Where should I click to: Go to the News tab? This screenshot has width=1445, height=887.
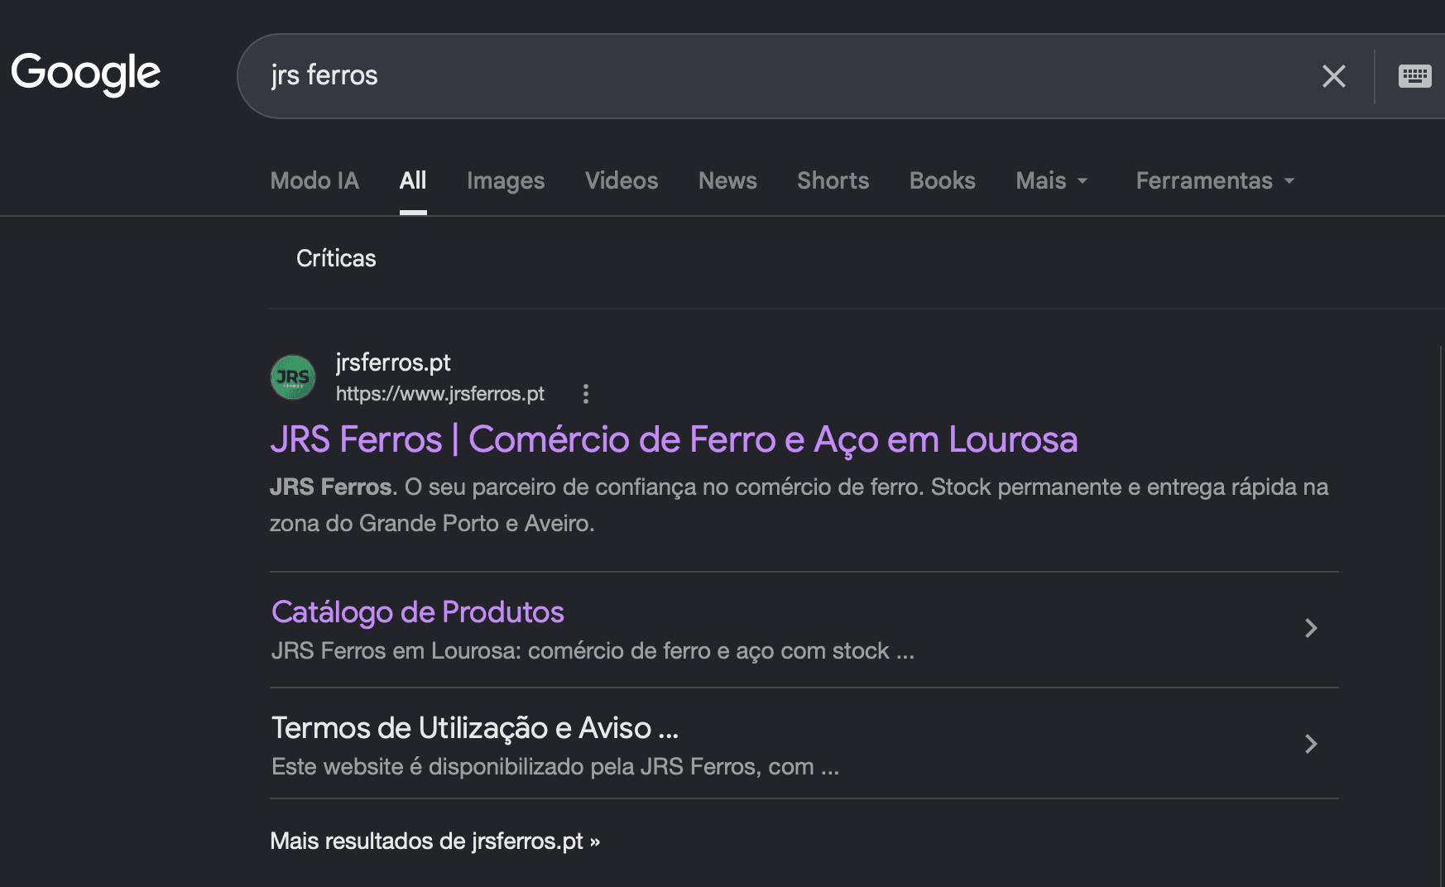pos(727,180)
